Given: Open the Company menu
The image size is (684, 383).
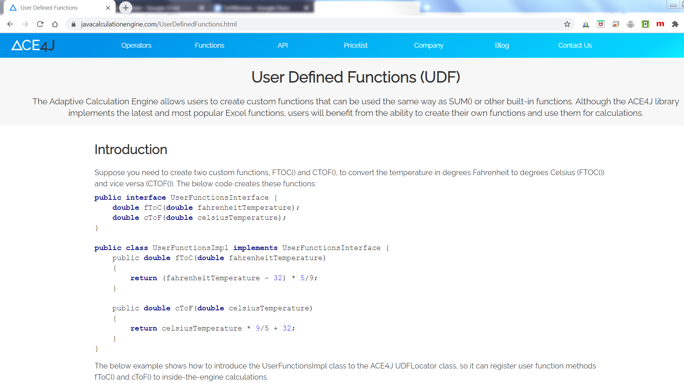Looking at the screenshot, I should click(x=428, y=45).
